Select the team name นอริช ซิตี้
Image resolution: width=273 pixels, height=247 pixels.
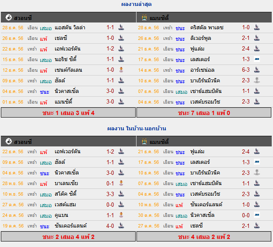(66, 59)
